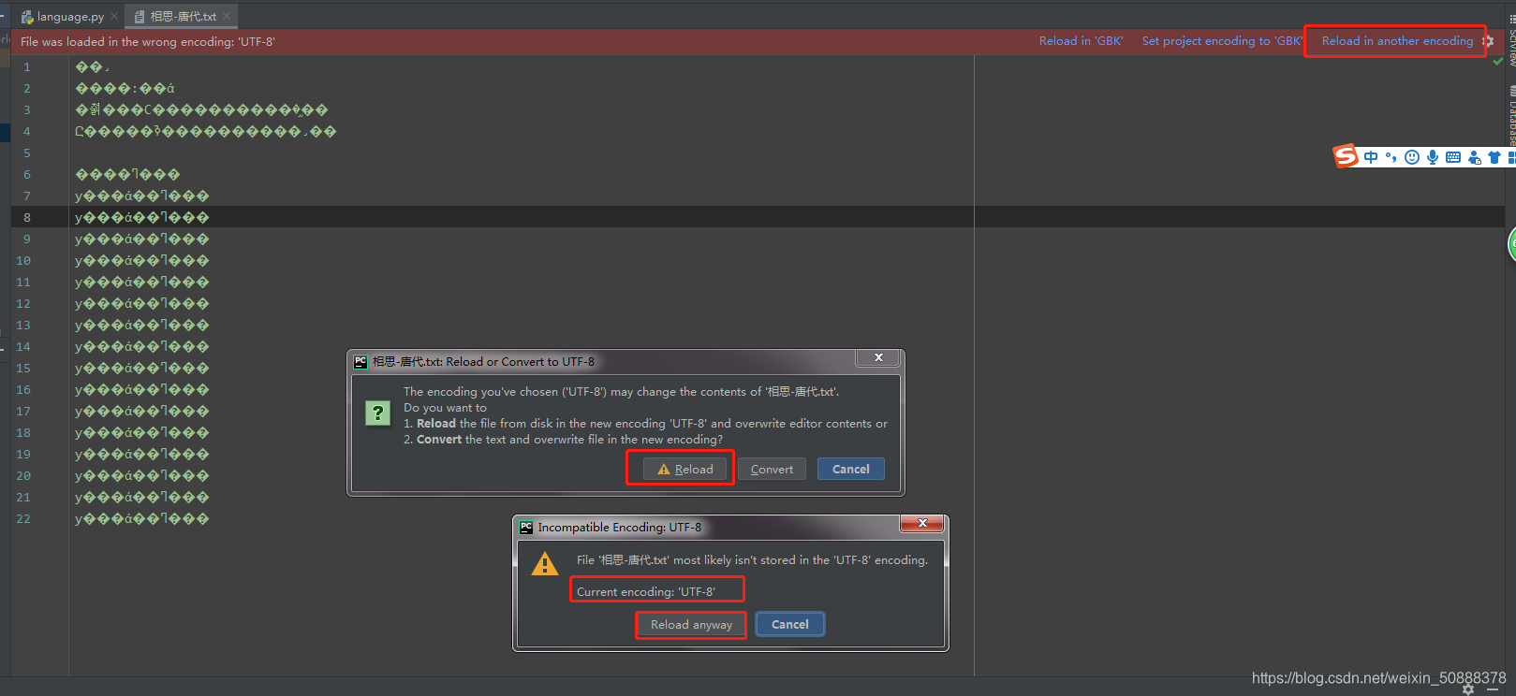The height and width of the screenshot is (696, 1516).
Task: Click the 'File was loaded in the wrong encoding' message
Action: tap(148, 42)
